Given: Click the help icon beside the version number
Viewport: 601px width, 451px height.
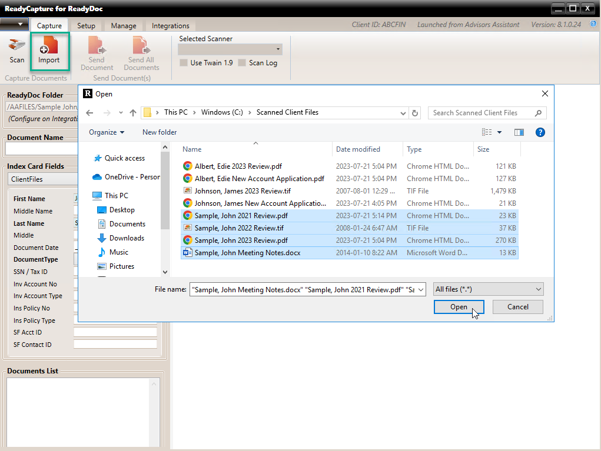Looking at the screenshot, I should click(593, 24).
